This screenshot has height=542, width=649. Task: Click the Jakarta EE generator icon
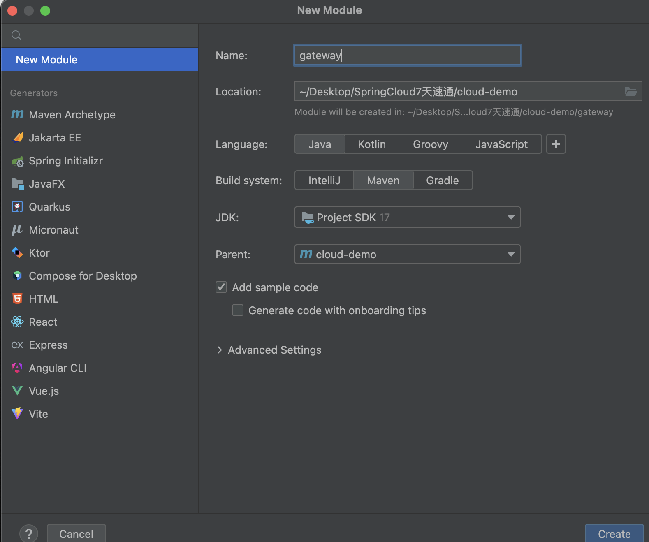click(x=17, y=137)
